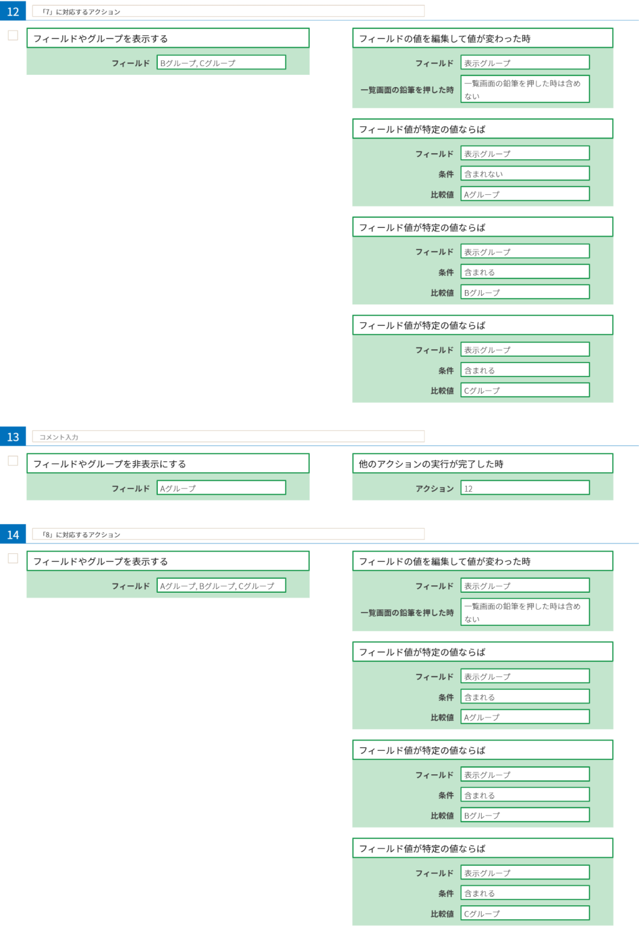Click row 12's 一覧画面の鉛筆を押した時は含めない setting
This screenshot has width=639, height=928.
pos(525,89)
